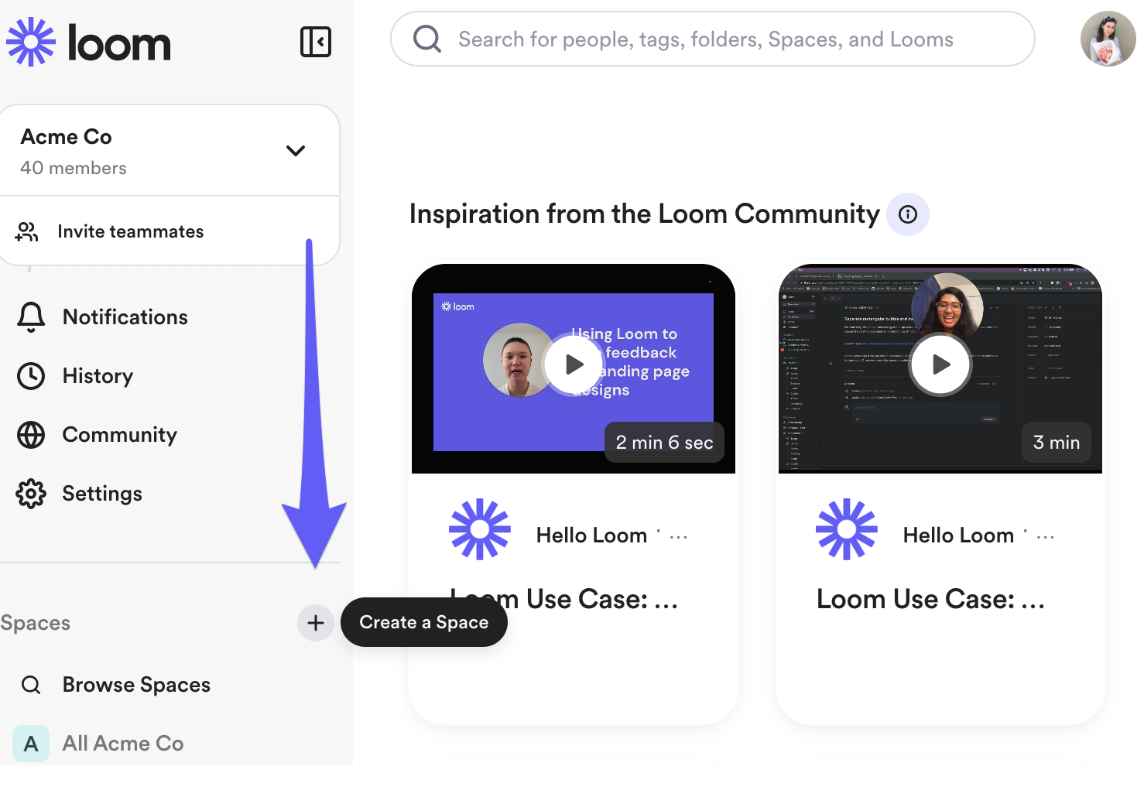
Task: Click the plus icon to create a Space
Action: [x=315, y=623]
